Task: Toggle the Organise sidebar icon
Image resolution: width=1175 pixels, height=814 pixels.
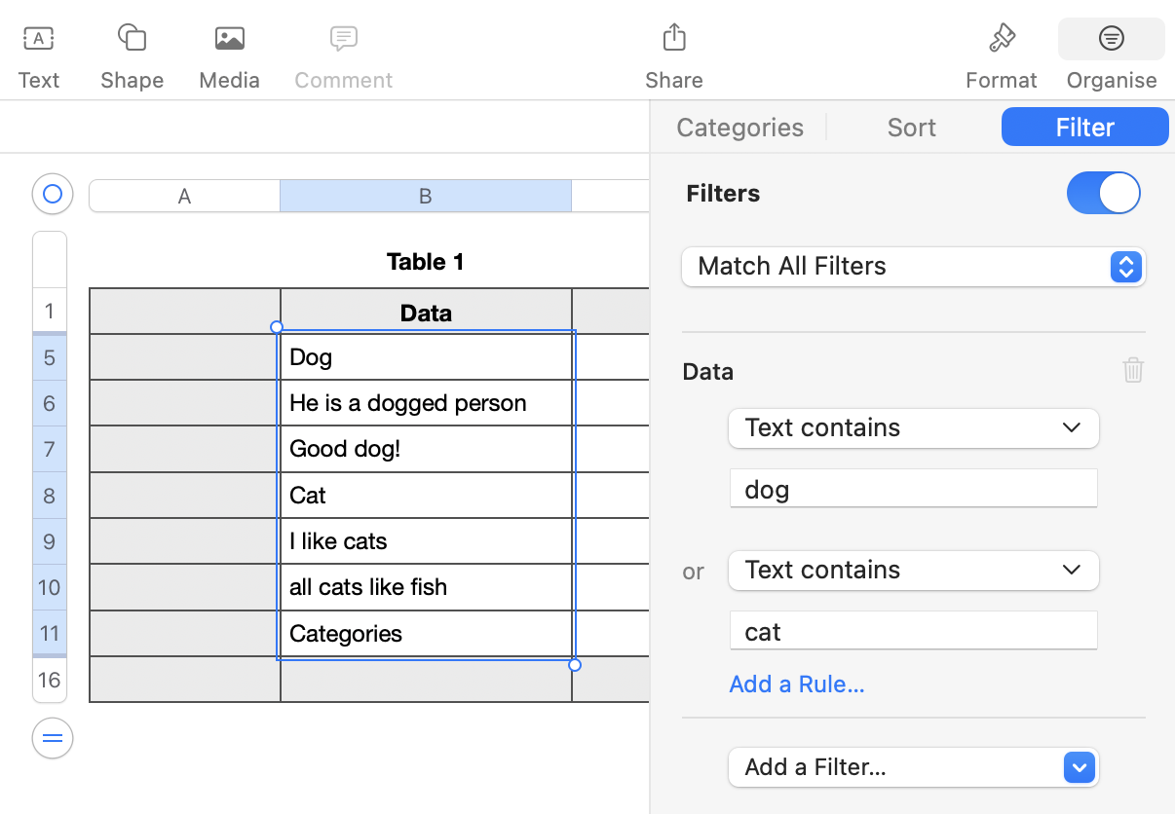Action: coord(1111,39)
